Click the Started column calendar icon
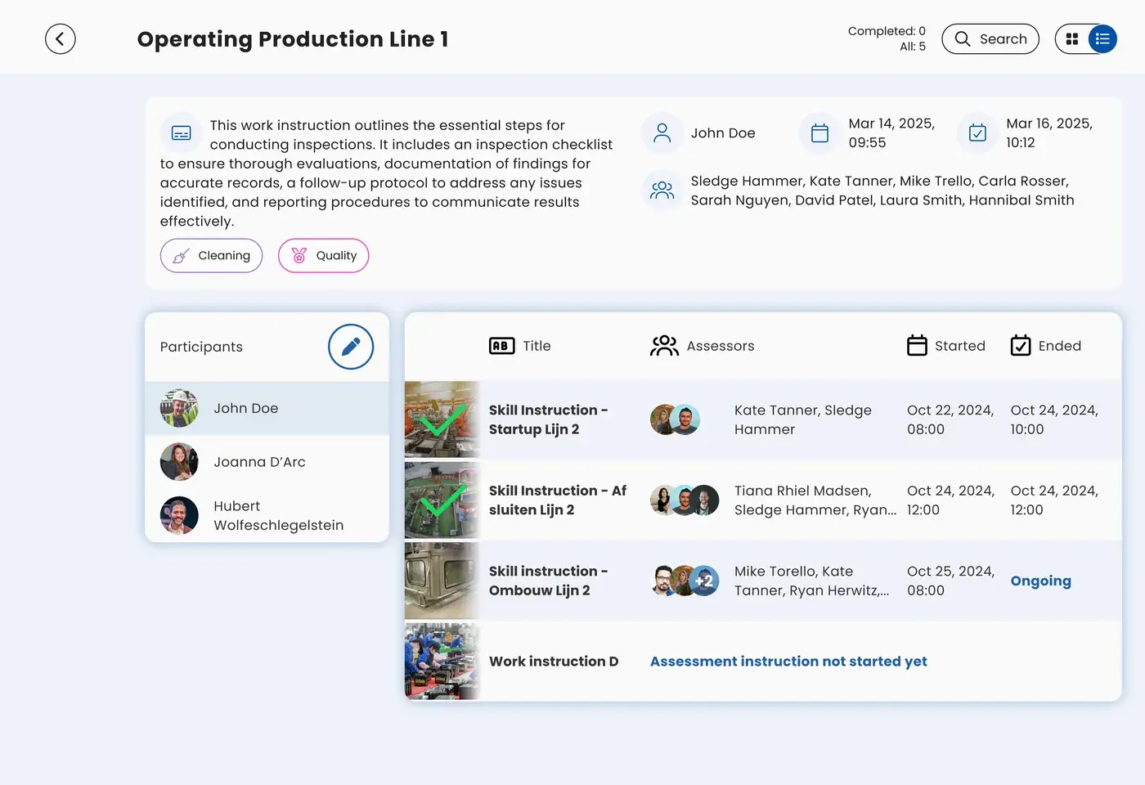Image resolution: width=1145 pixels, height=785 pixels. [x=917, y=346]
